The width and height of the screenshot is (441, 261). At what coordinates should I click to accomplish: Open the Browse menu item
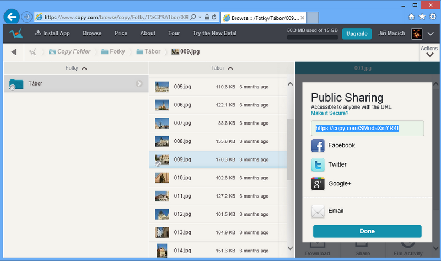[x=92, y=33]
